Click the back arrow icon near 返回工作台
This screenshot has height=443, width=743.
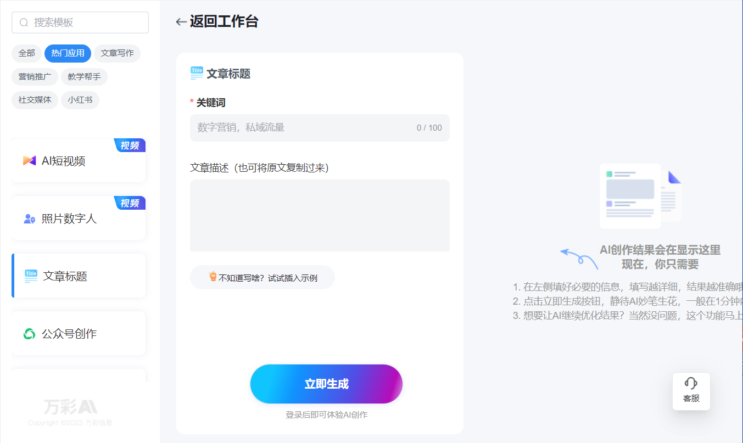click(x=181, y=22)
